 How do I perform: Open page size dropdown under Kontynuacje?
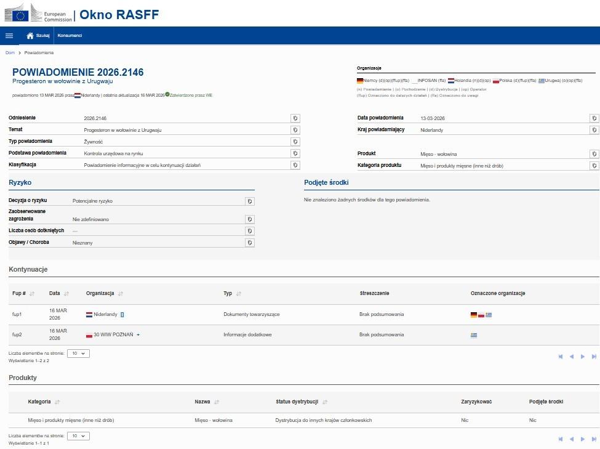pos(78,354)
